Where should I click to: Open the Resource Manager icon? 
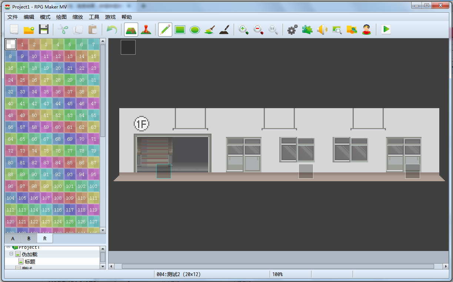coord(352,30)
